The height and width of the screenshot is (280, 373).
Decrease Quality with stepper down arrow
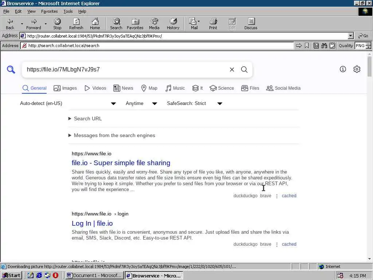[x=369, y=47]
